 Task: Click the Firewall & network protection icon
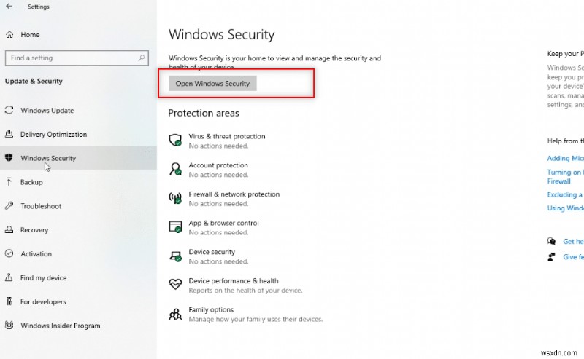(x=175, y=198)
